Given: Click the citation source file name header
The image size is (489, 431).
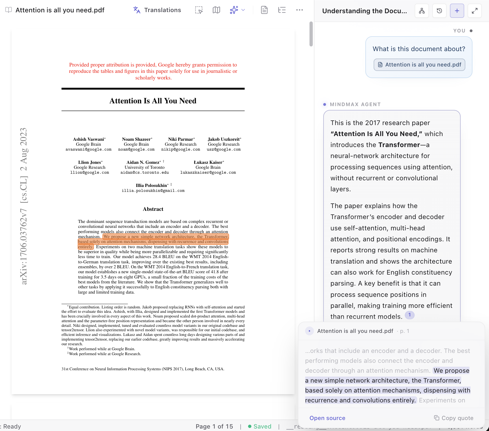Looking at the screenshot, I should [x=355, y=331].
